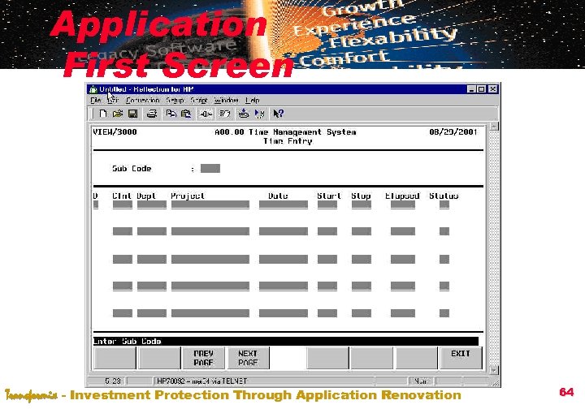The width and height of the screenshot is (585, 409).
Task: Click the 'Num' status bar indicator
Action: coord(421,381)
